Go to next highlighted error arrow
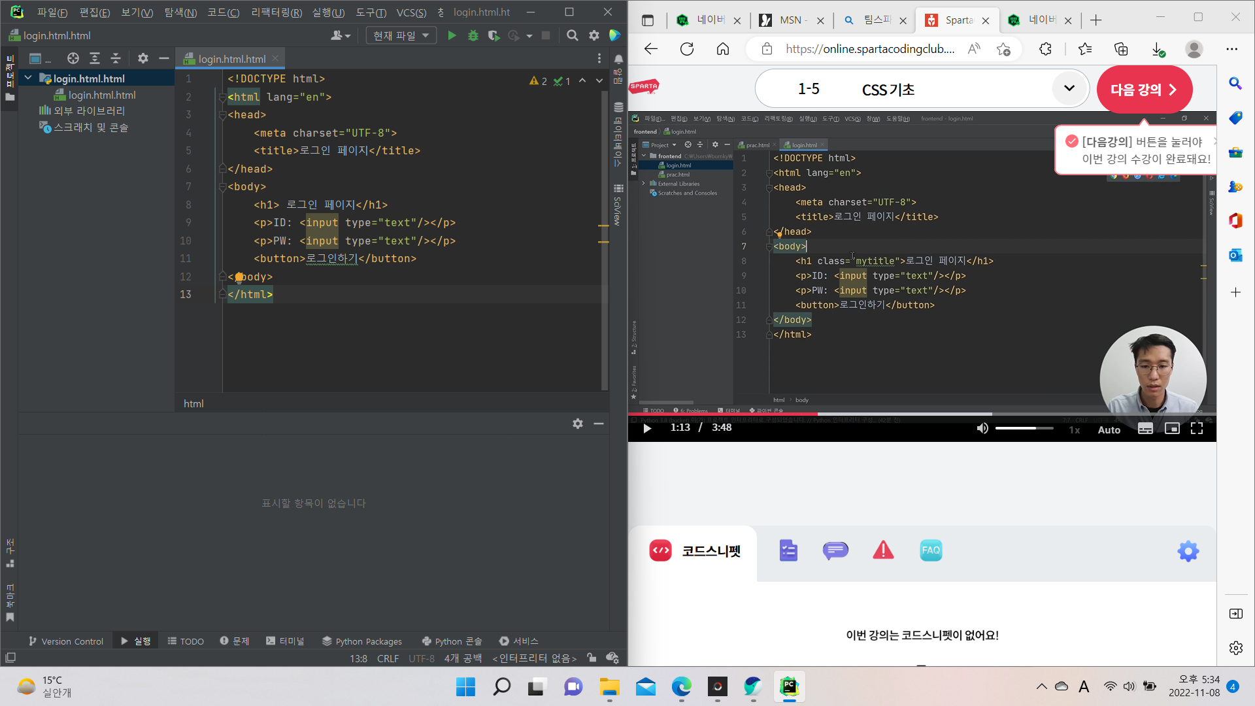Viewport: 1255px width, 706px height. coord(599,81)
